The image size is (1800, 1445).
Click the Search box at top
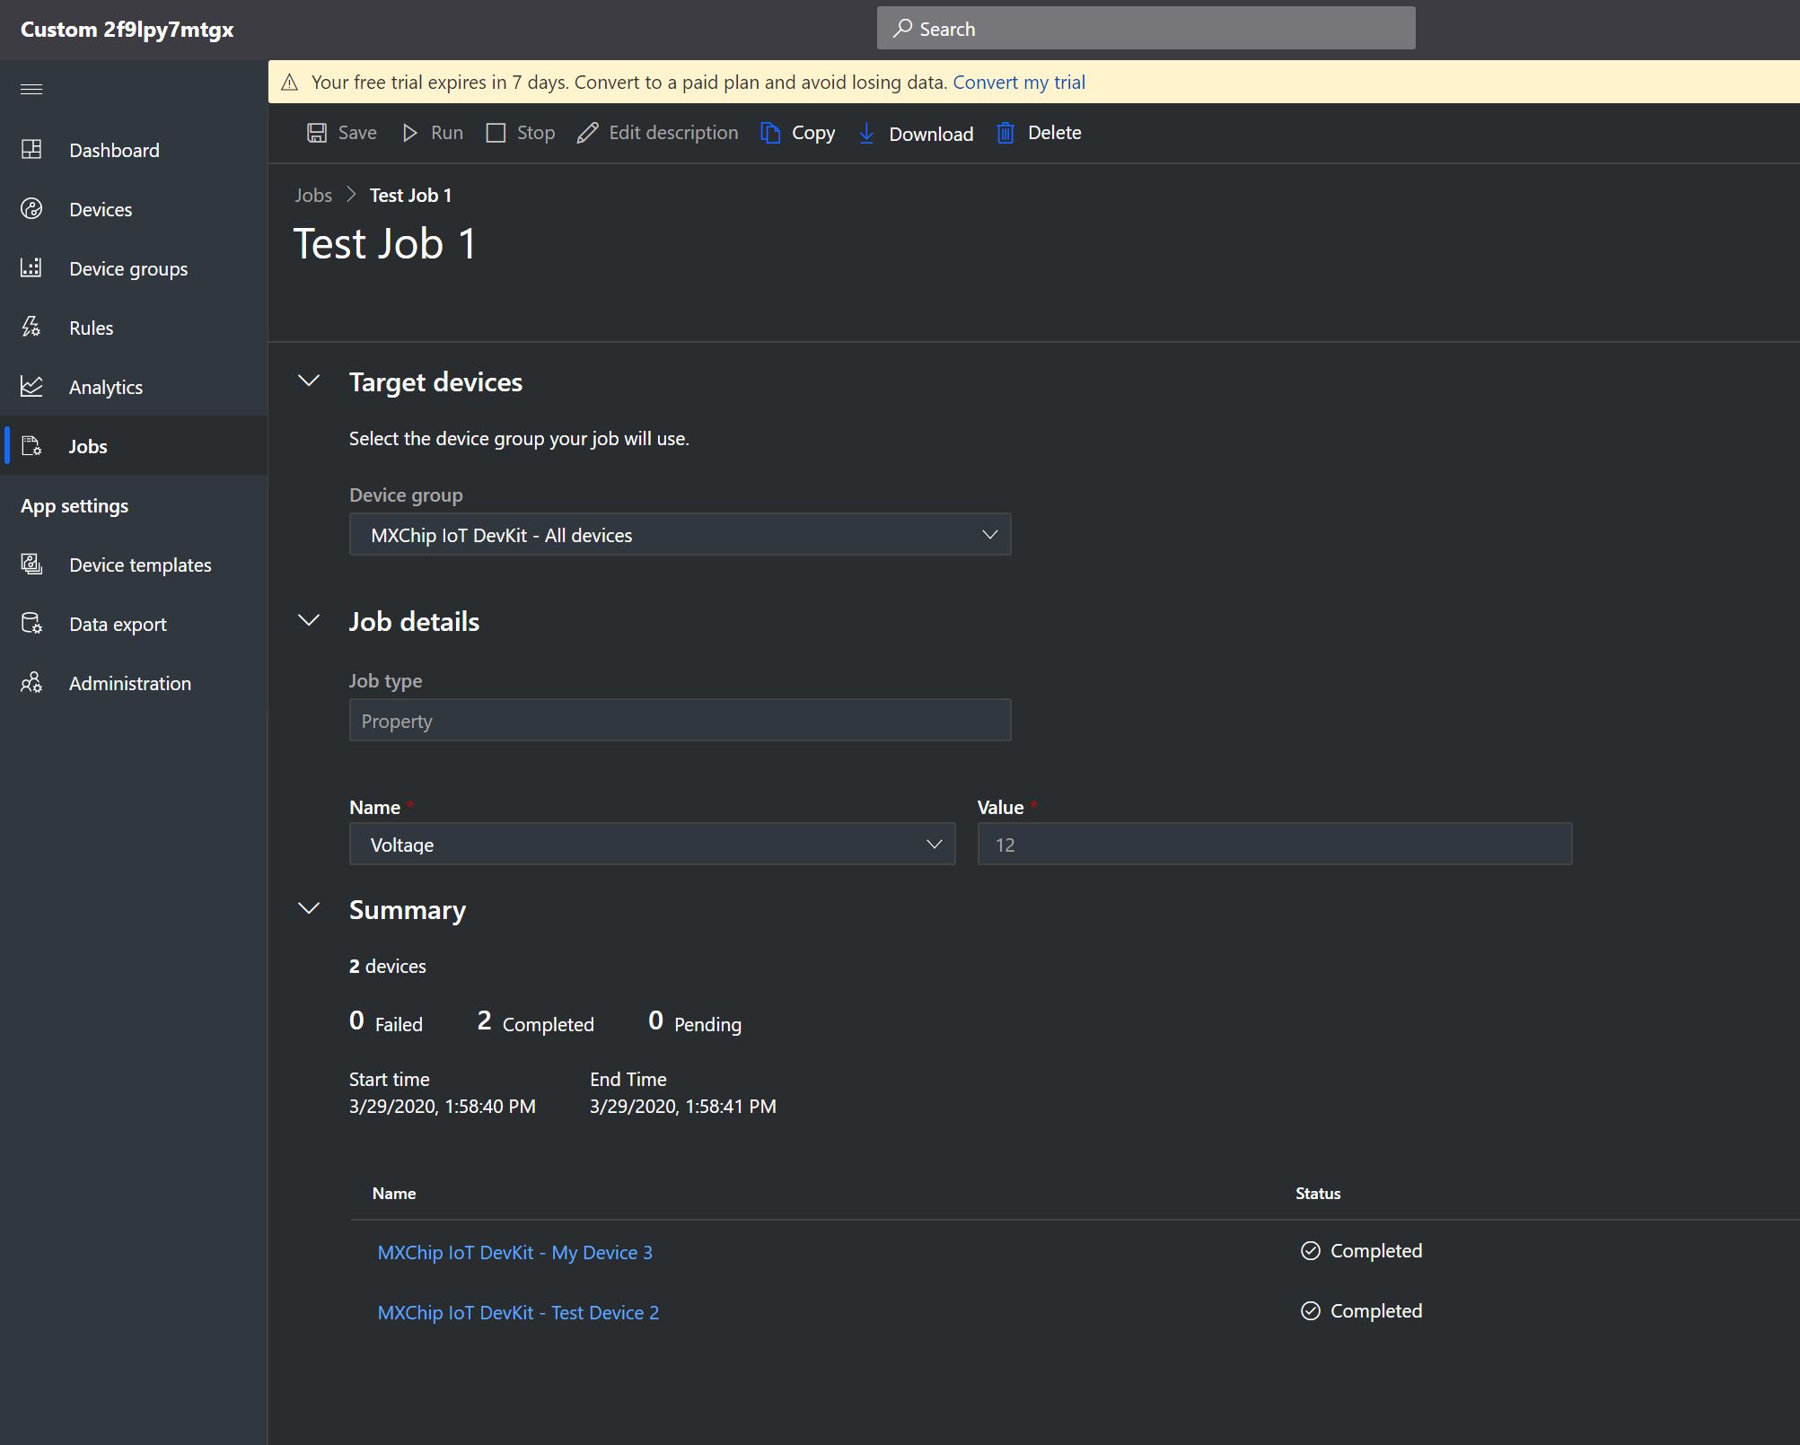click(x=1146, y=29)
